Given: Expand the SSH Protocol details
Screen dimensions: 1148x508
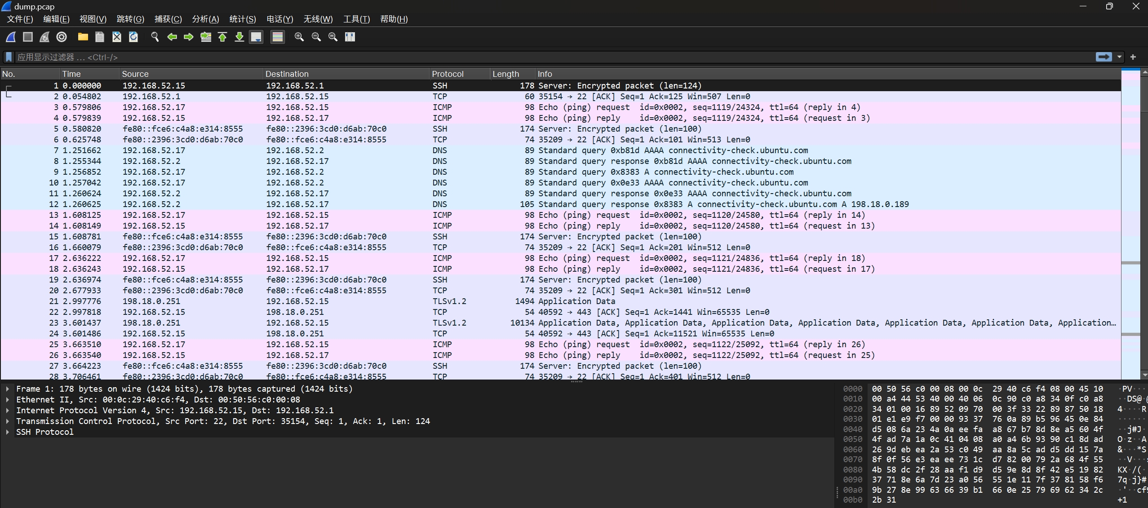Looking at the screenshot, I should [8, 432].
